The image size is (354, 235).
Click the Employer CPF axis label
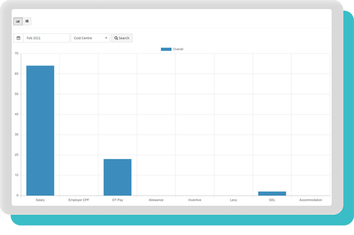pyautogui.click(x=79, y=200)
